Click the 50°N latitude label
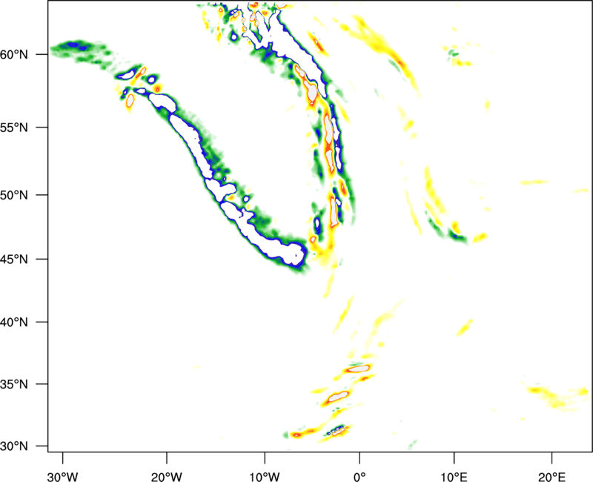This screenshot has height=482, width=593. 14,196
